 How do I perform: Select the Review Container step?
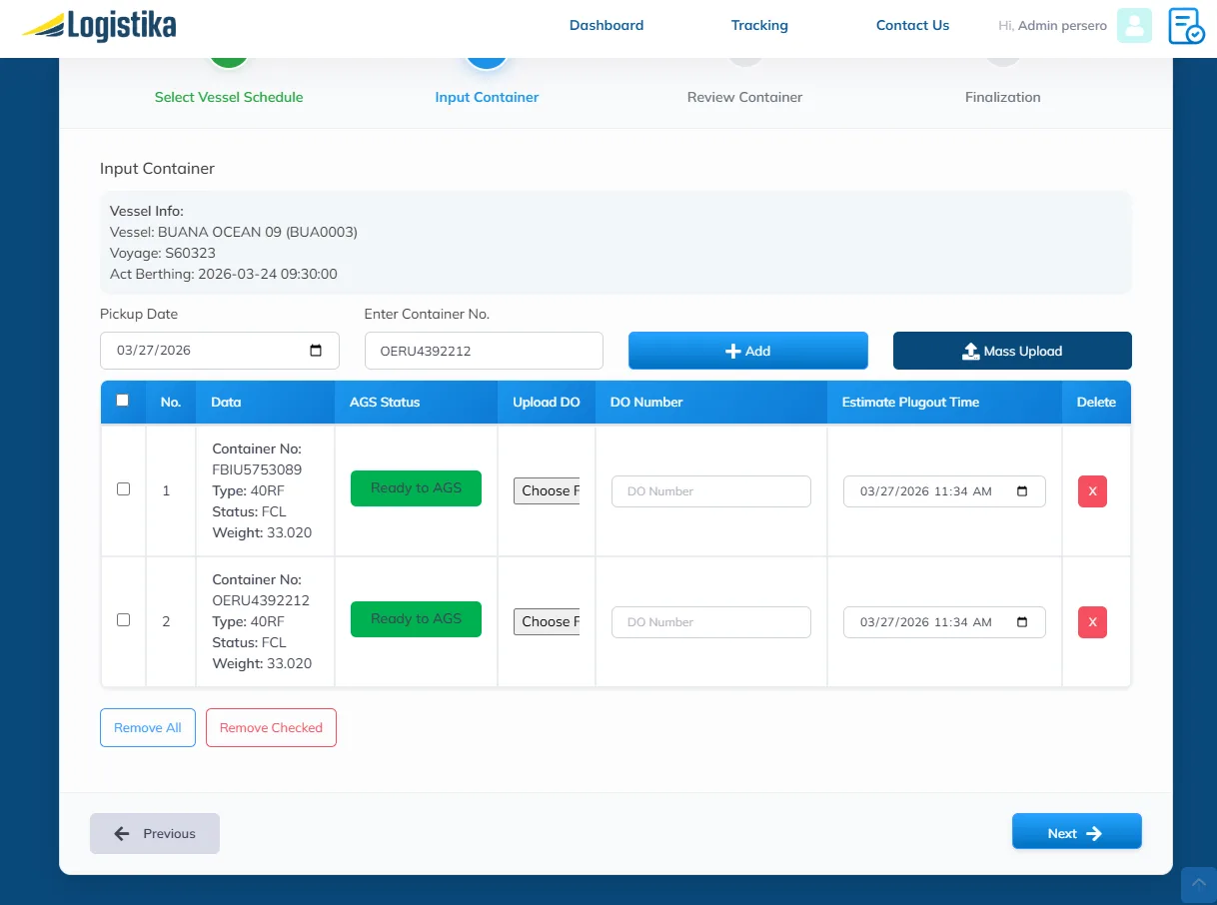[744, 97]
